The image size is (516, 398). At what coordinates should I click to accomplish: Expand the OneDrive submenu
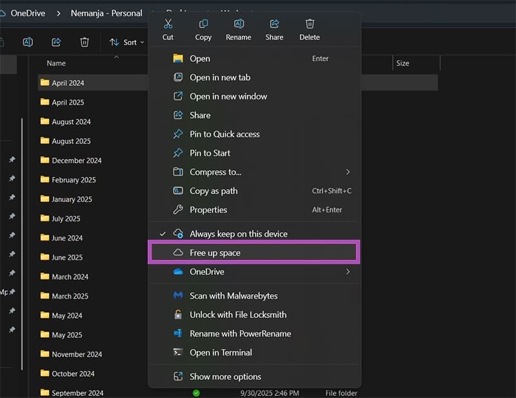347,272
